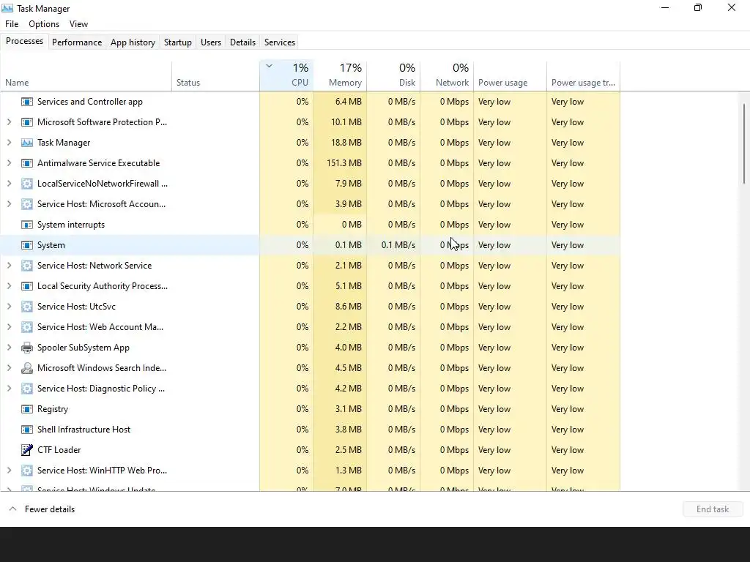Viewport: 750px width, 562px height.
Task: Sort by the Name column header
Action: click(x=86, y=75)
